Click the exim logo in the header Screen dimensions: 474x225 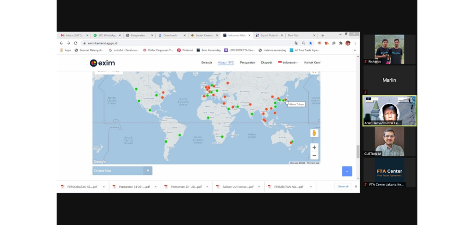(x=102, y=63)
